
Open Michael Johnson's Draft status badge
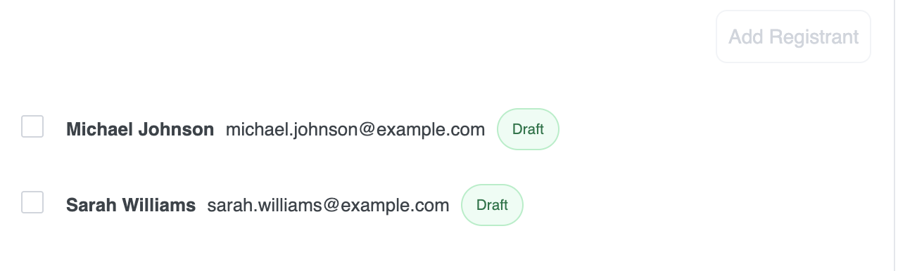click(x=528, y=129)
